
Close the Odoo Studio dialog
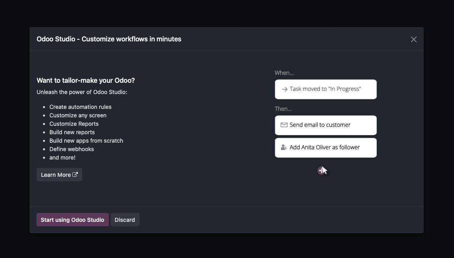point(413,39)
